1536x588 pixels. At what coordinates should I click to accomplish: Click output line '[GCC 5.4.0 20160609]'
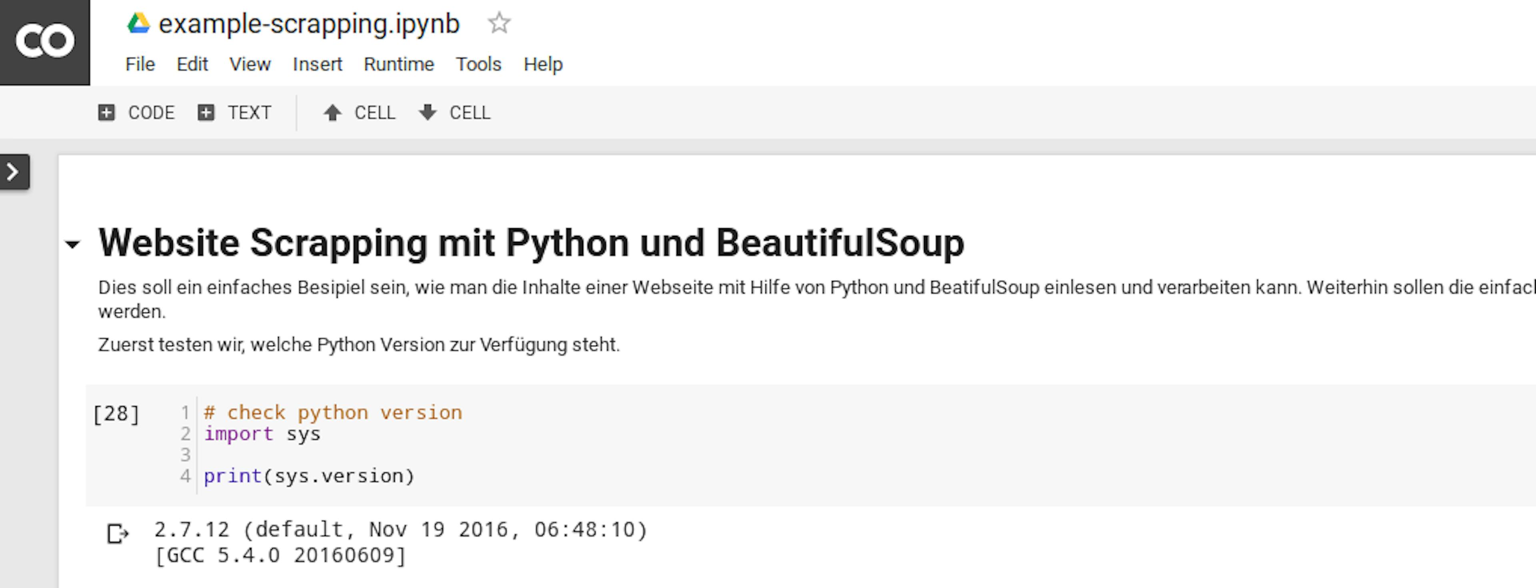click(x=280, y=555)
